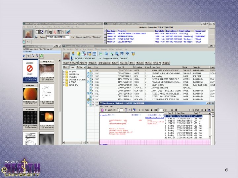This screenshot has height=178, width=238.
Task: Switch to the Type tab in Image List
Action: point(79,67)
